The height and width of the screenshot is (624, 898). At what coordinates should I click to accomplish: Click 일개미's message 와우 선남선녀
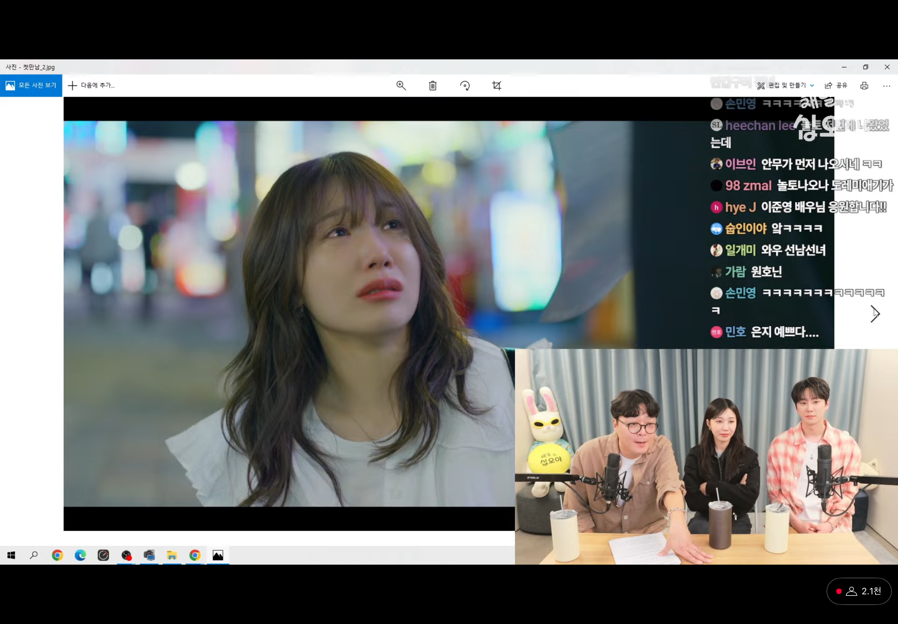(793, 250)
